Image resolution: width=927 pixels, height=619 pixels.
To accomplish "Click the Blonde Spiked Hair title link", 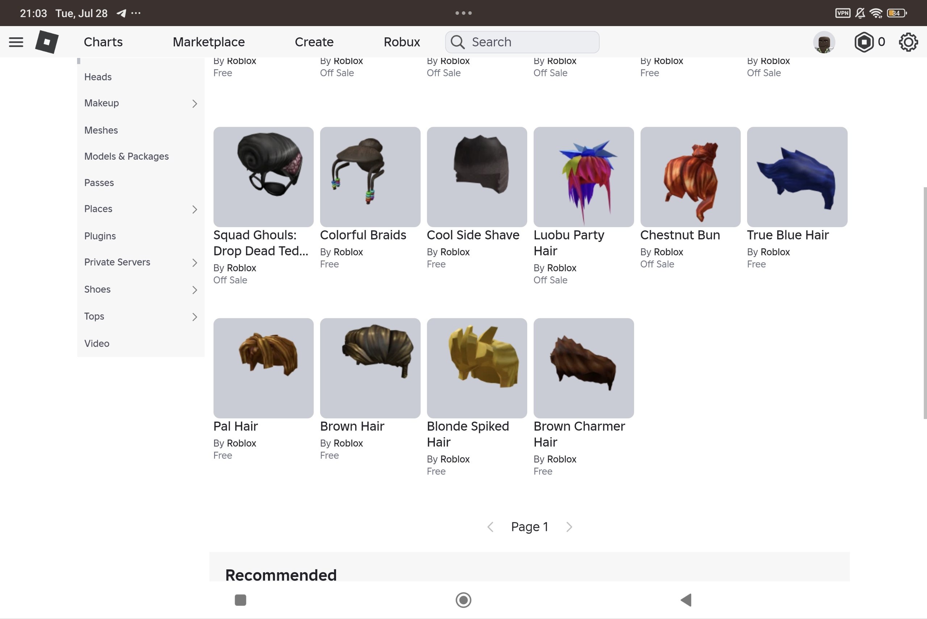I will click(468, 434).
